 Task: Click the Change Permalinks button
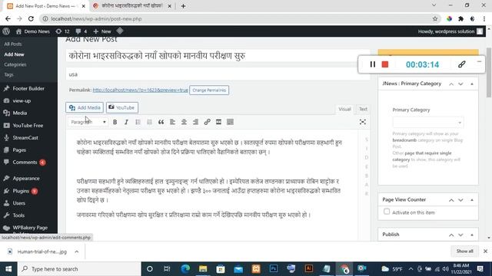pyautogui.click(x=209, y=90)
